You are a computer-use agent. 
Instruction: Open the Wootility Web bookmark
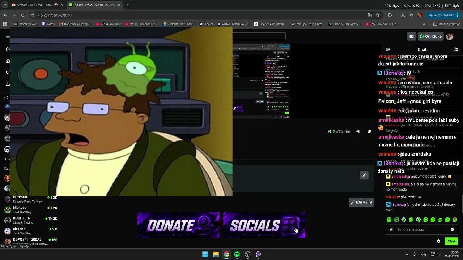coord(26,24)
